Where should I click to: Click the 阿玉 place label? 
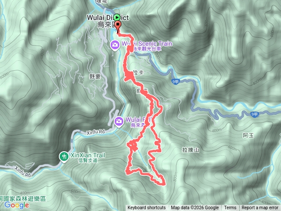pyautogui.click(x=248, y=135)
